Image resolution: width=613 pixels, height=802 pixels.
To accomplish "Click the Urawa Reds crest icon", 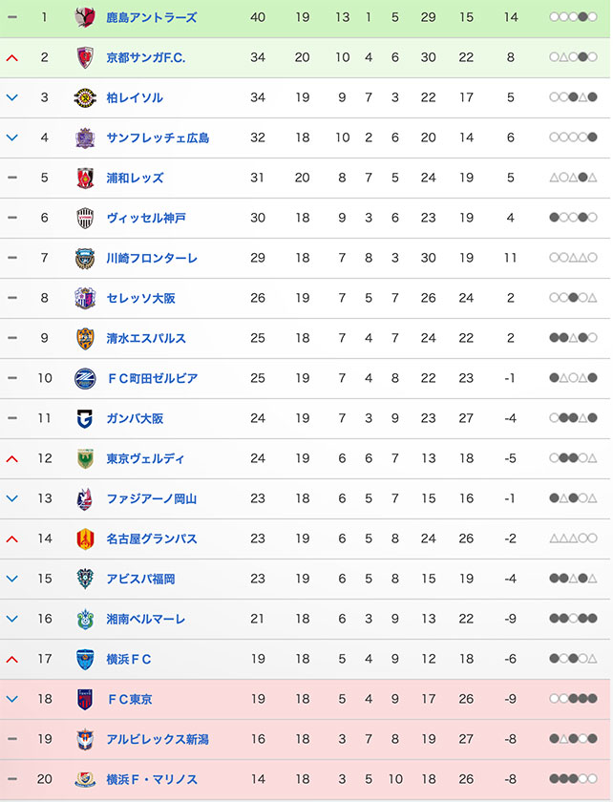I will pos(85,178).
